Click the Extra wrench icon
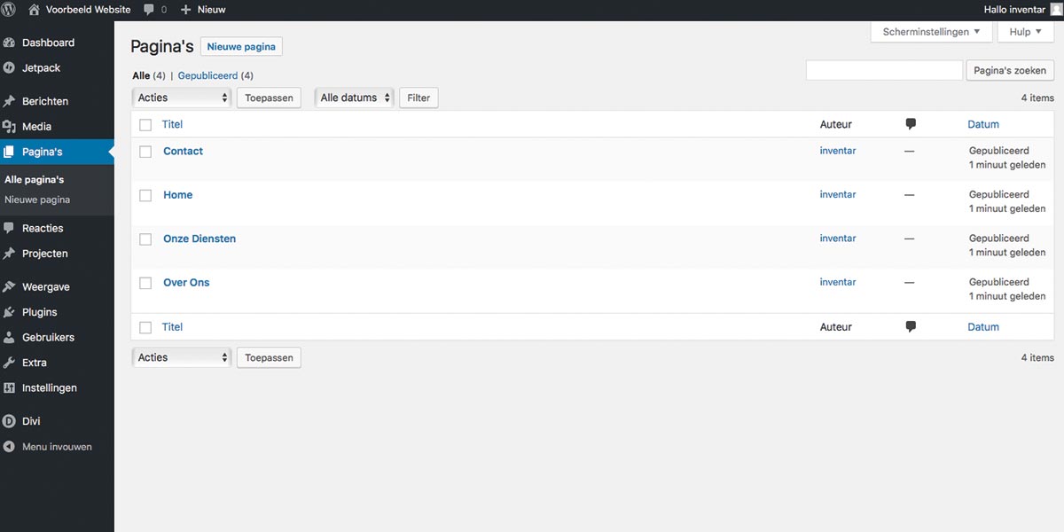This screenshot has width=1064, height=532. pos(9,363)
